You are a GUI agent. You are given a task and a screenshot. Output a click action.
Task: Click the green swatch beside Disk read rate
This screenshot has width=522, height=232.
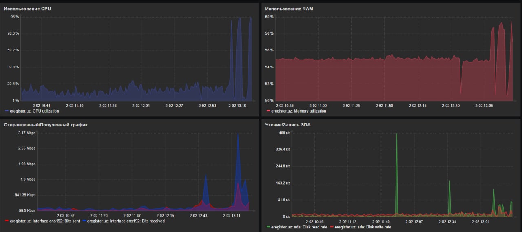click(268, 227)
